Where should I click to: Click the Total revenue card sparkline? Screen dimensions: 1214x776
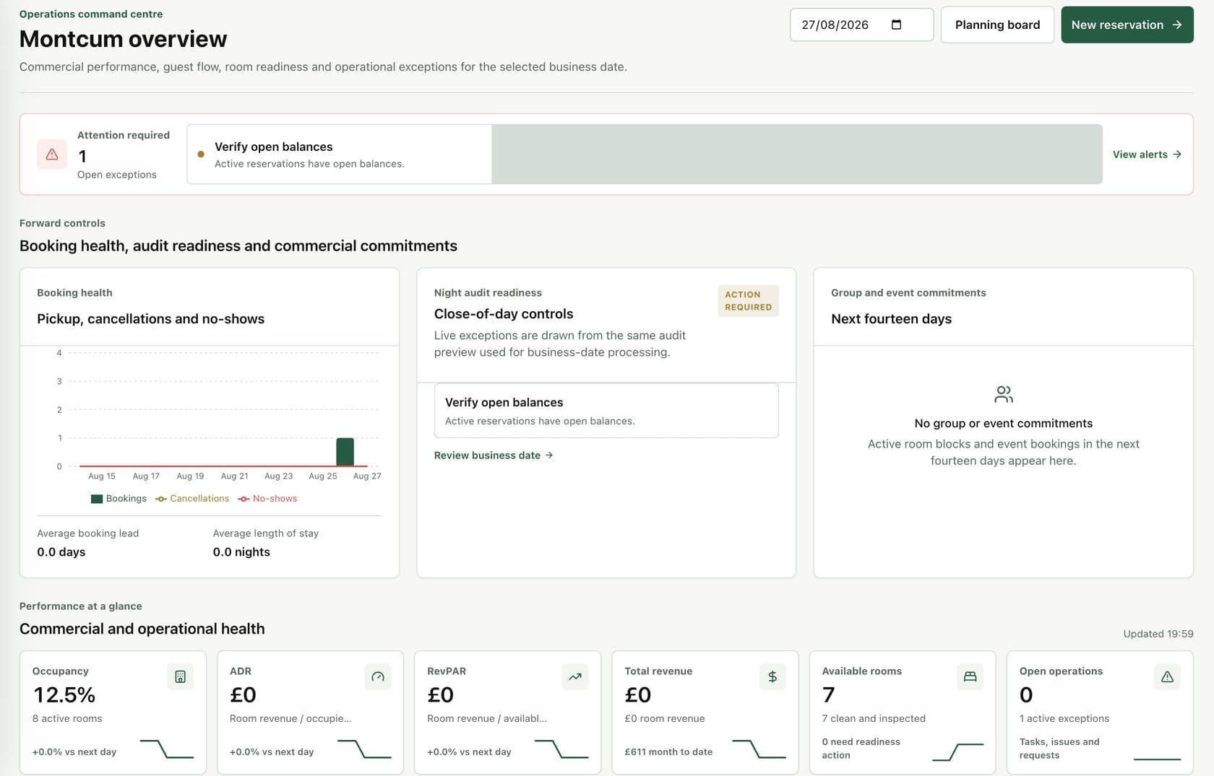tap(759, 749)
